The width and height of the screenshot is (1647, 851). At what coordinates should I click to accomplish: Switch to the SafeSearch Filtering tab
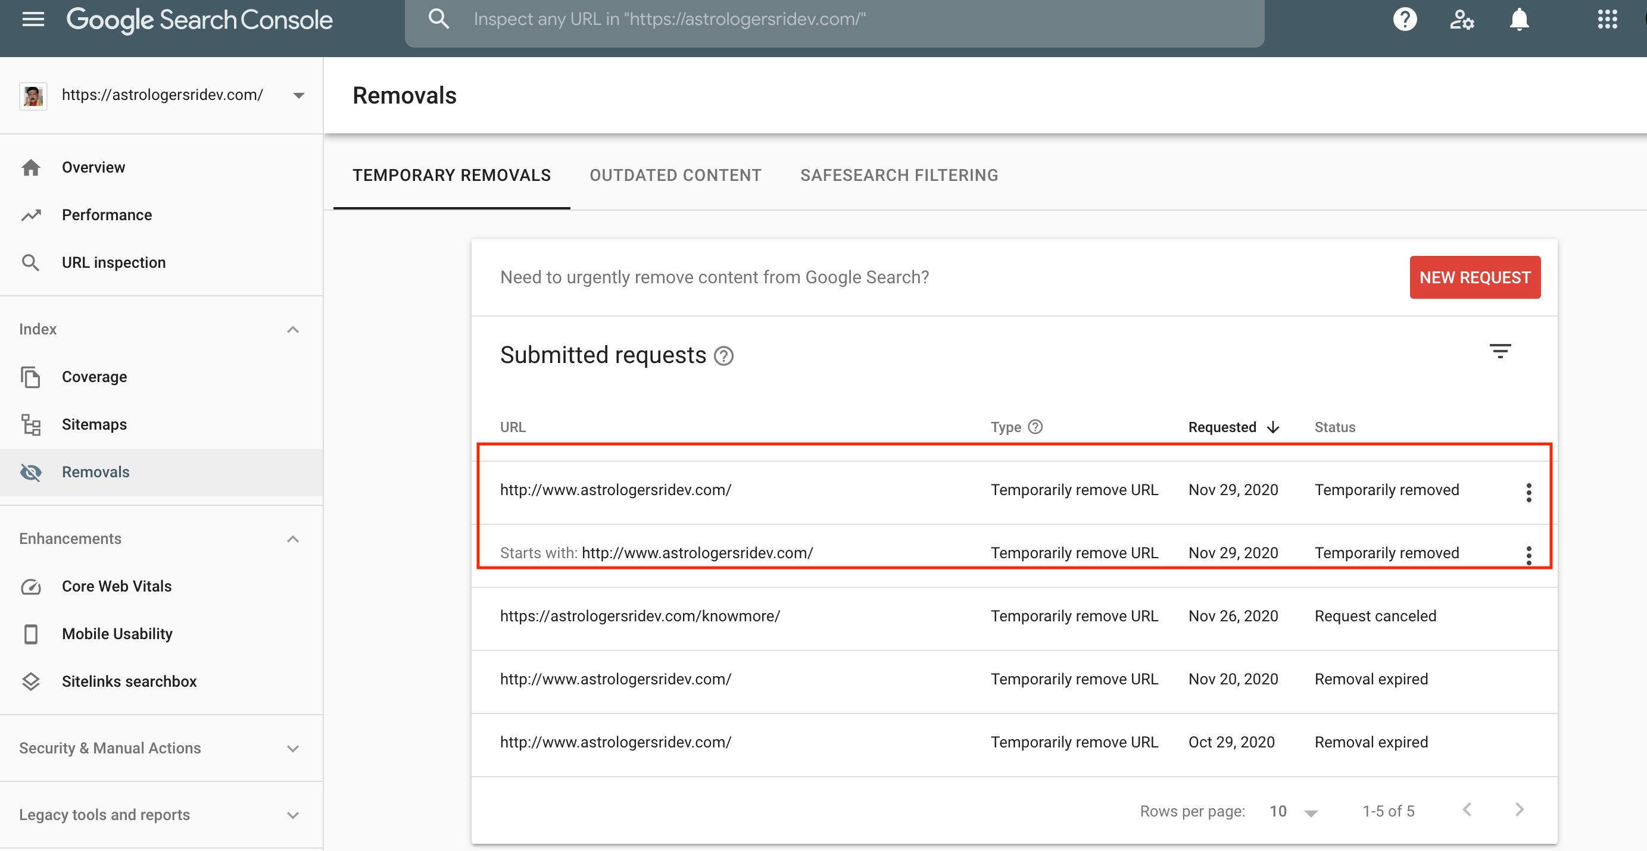click(899, 175)
